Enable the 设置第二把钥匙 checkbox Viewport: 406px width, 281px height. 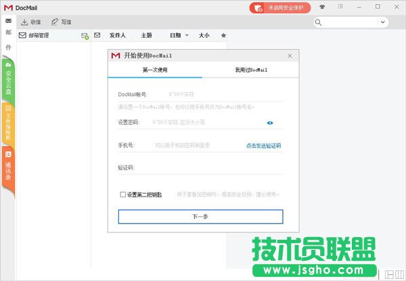[x=122, y=195]
